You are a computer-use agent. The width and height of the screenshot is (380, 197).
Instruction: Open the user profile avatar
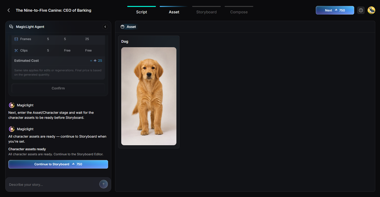pyautogui.click(x=371, y=10)
